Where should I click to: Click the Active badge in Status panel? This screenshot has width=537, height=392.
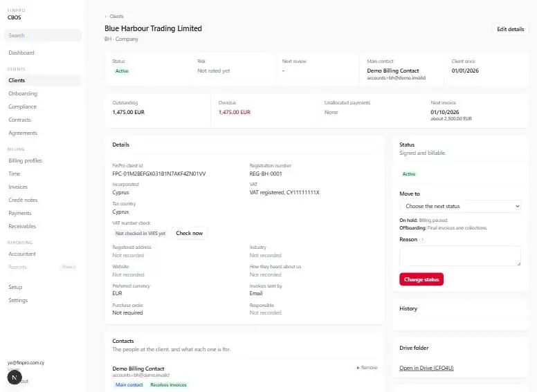tap(409, 174)
